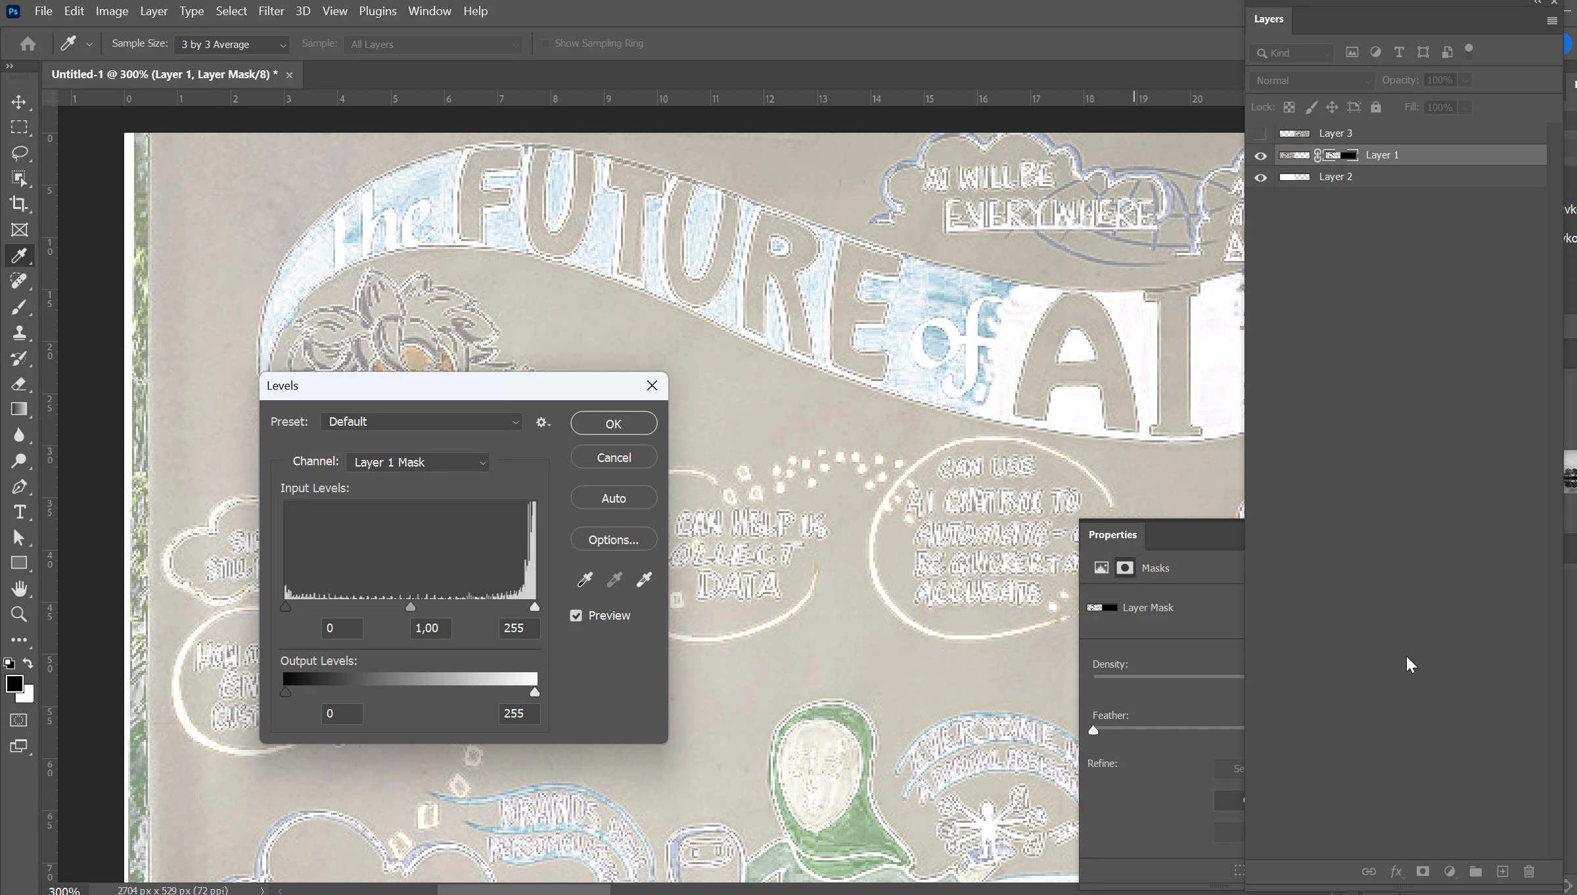Open the Filter menu
Image resolution: width=1577 pixels, height=895 pixels.
click(271, 11)
